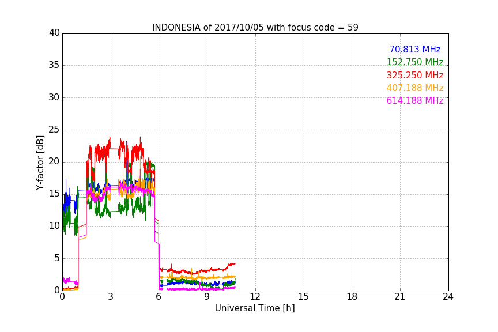Click the Y-factor [dB] axis label
Screen dimensions: 498x332
[x=40, y=163]
